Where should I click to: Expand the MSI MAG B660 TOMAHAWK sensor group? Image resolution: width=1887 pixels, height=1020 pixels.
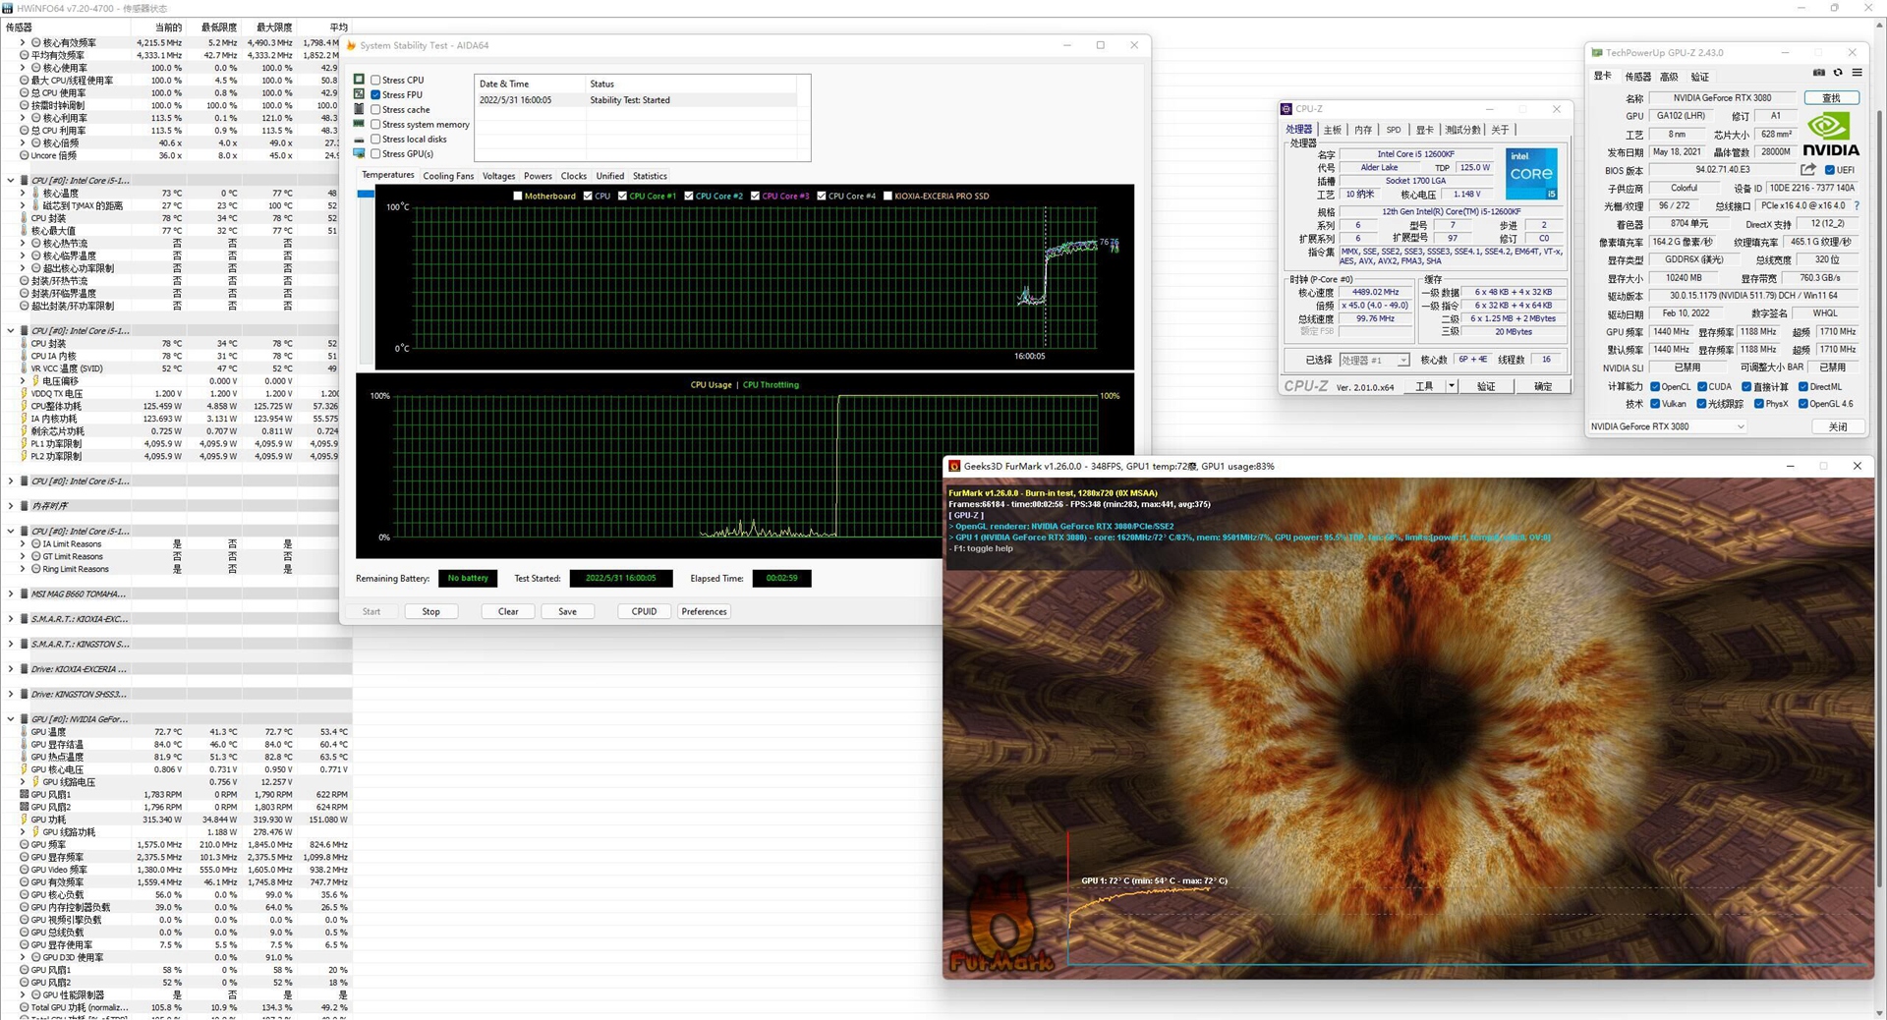[x=11, y=595]
